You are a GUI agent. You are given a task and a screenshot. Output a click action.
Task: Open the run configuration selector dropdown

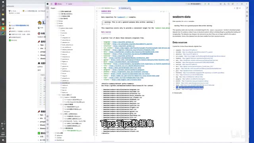tap(194, 4)
